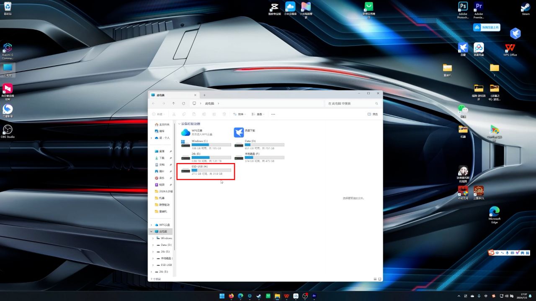Open the ESD-USB (H:) drive

point(206,171)
